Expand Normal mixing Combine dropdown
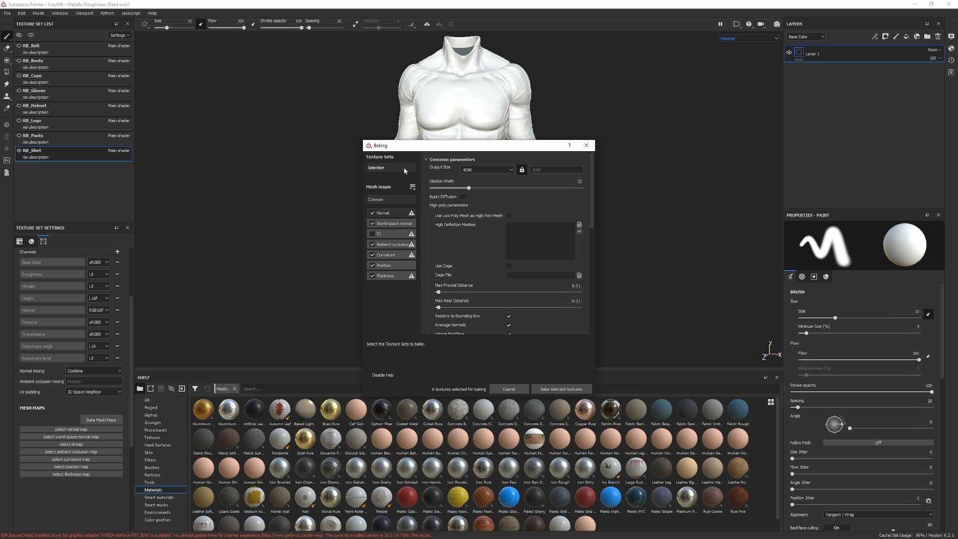The image size is (958, 539). (x=94, y=371)
